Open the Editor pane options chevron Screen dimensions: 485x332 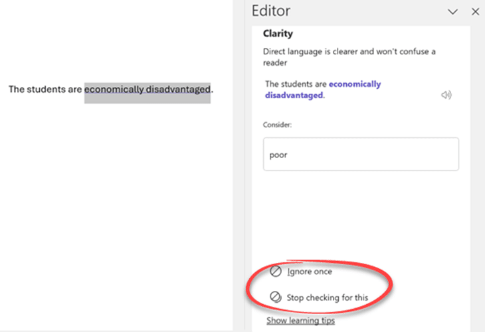(453, 12)
